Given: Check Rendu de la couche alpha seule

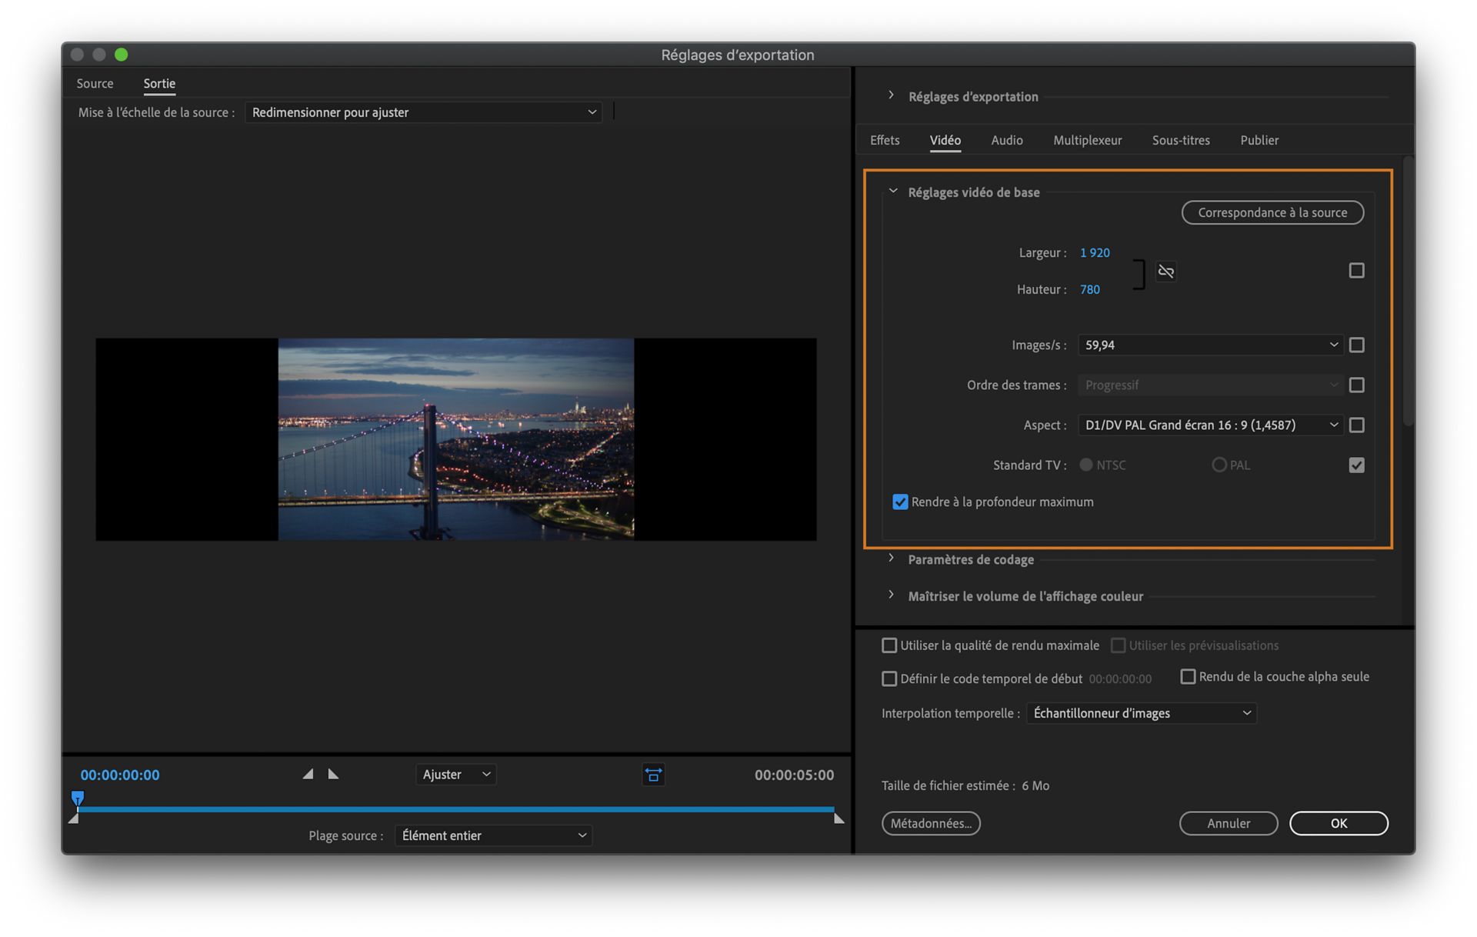Looking at the screenshot, I should point(1188,676).
